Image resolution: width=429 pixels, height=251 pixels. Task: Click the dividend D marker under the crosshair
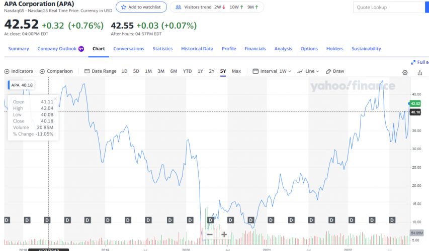coord(47,220)
